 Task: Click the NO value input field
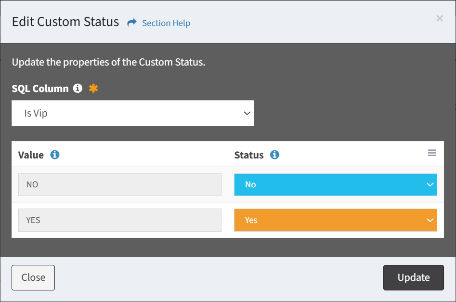(120, 185)
